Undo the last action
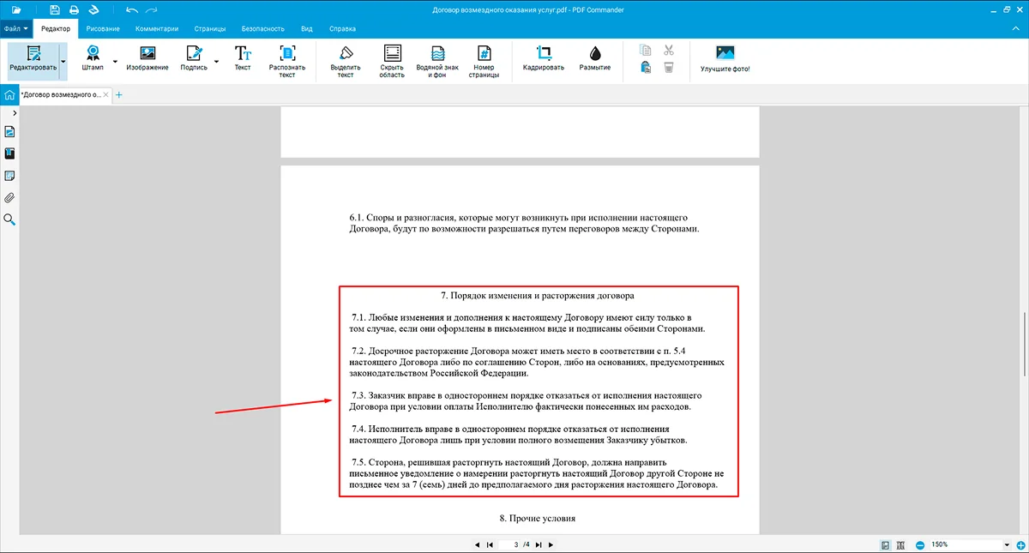1029x553 pixels. click(x=131, y=9)
